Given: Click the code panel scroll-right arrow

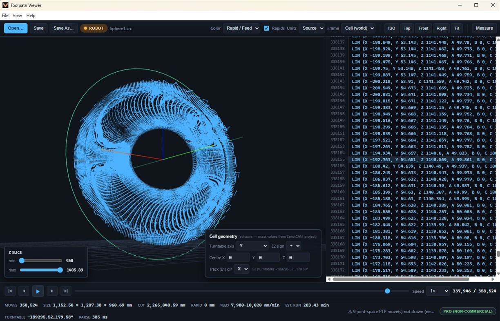Looking at the screenshot, I should pyautogui.click(x=493, y=279).
